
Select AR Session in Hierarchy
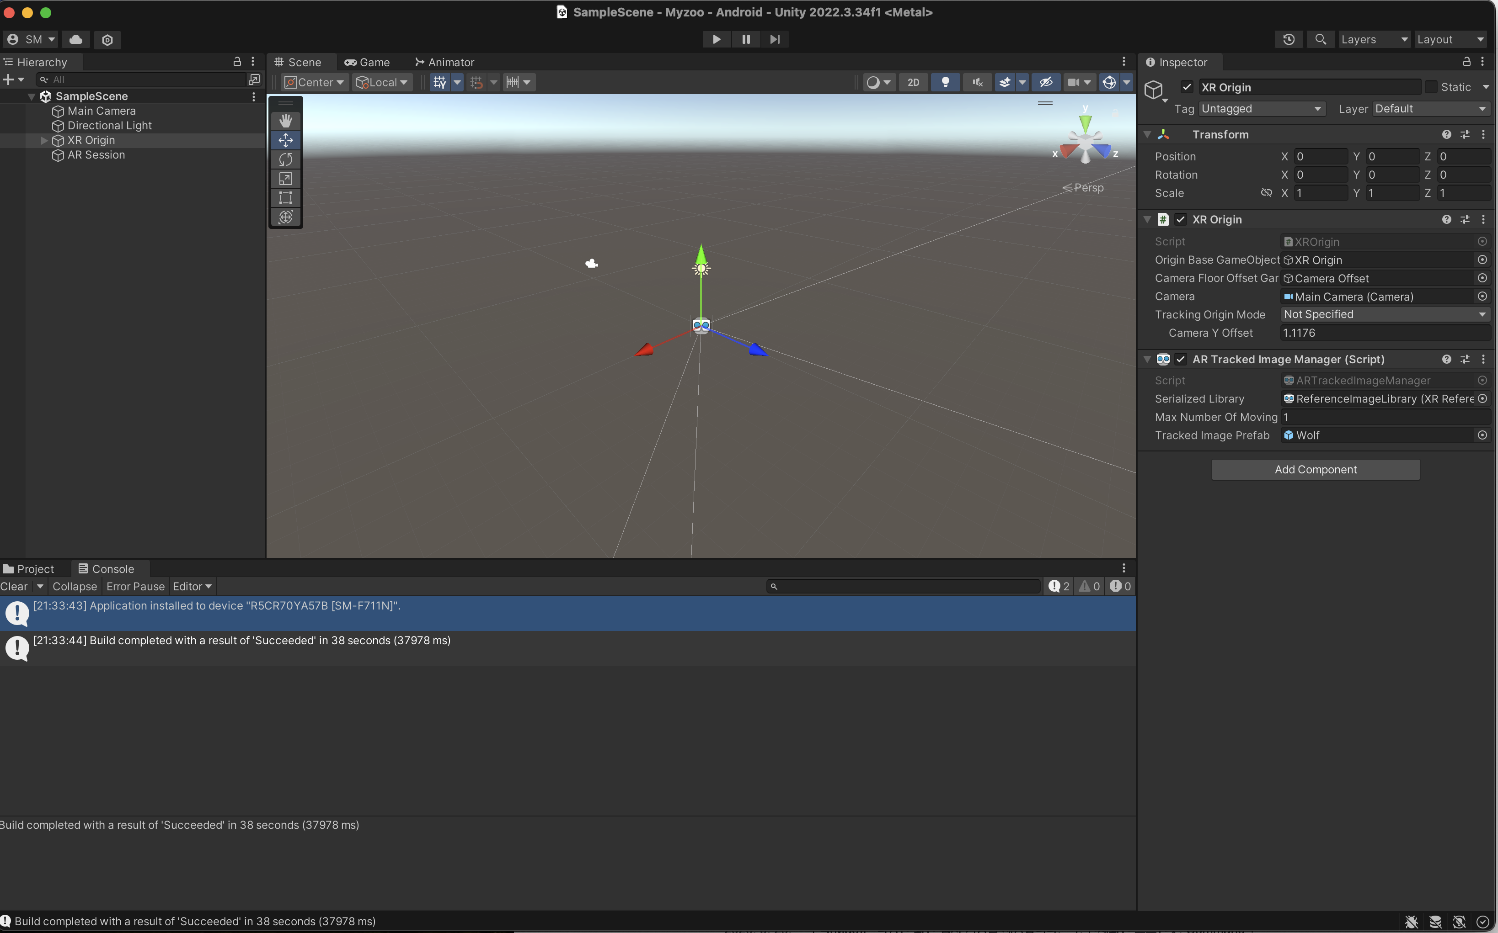pos(96,155)
